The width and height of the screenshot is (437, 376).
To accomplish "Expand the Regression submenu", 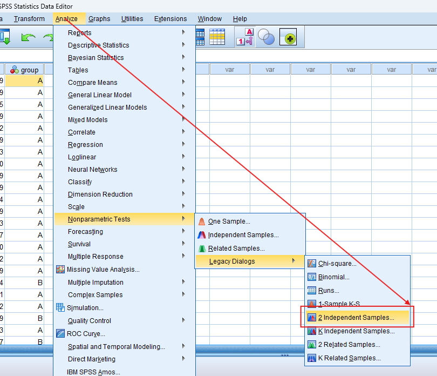I will (x=85, y=145).
